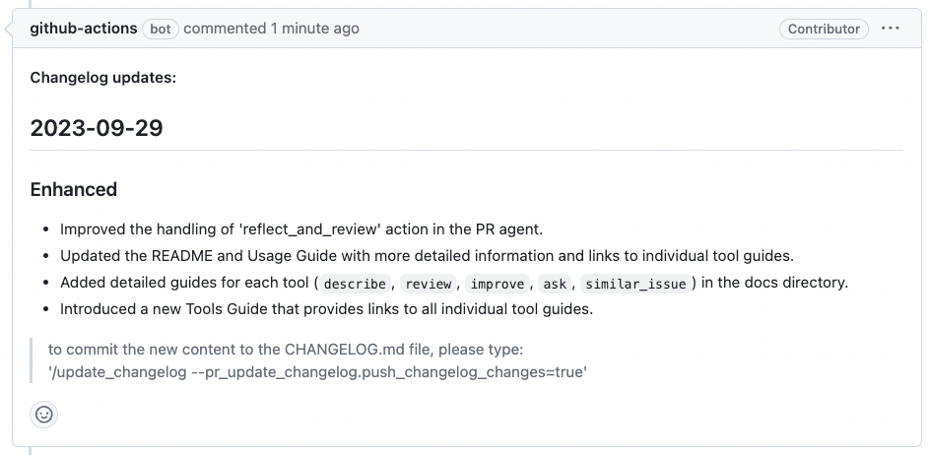Screen dimensions: 930x455
Task: Click the 'ask' inline code tag
Action: pos(555,284)
